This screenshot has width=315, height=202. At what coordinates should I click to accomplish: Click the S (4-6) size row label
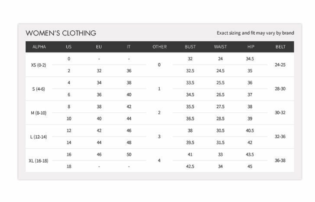pos(39,89)
